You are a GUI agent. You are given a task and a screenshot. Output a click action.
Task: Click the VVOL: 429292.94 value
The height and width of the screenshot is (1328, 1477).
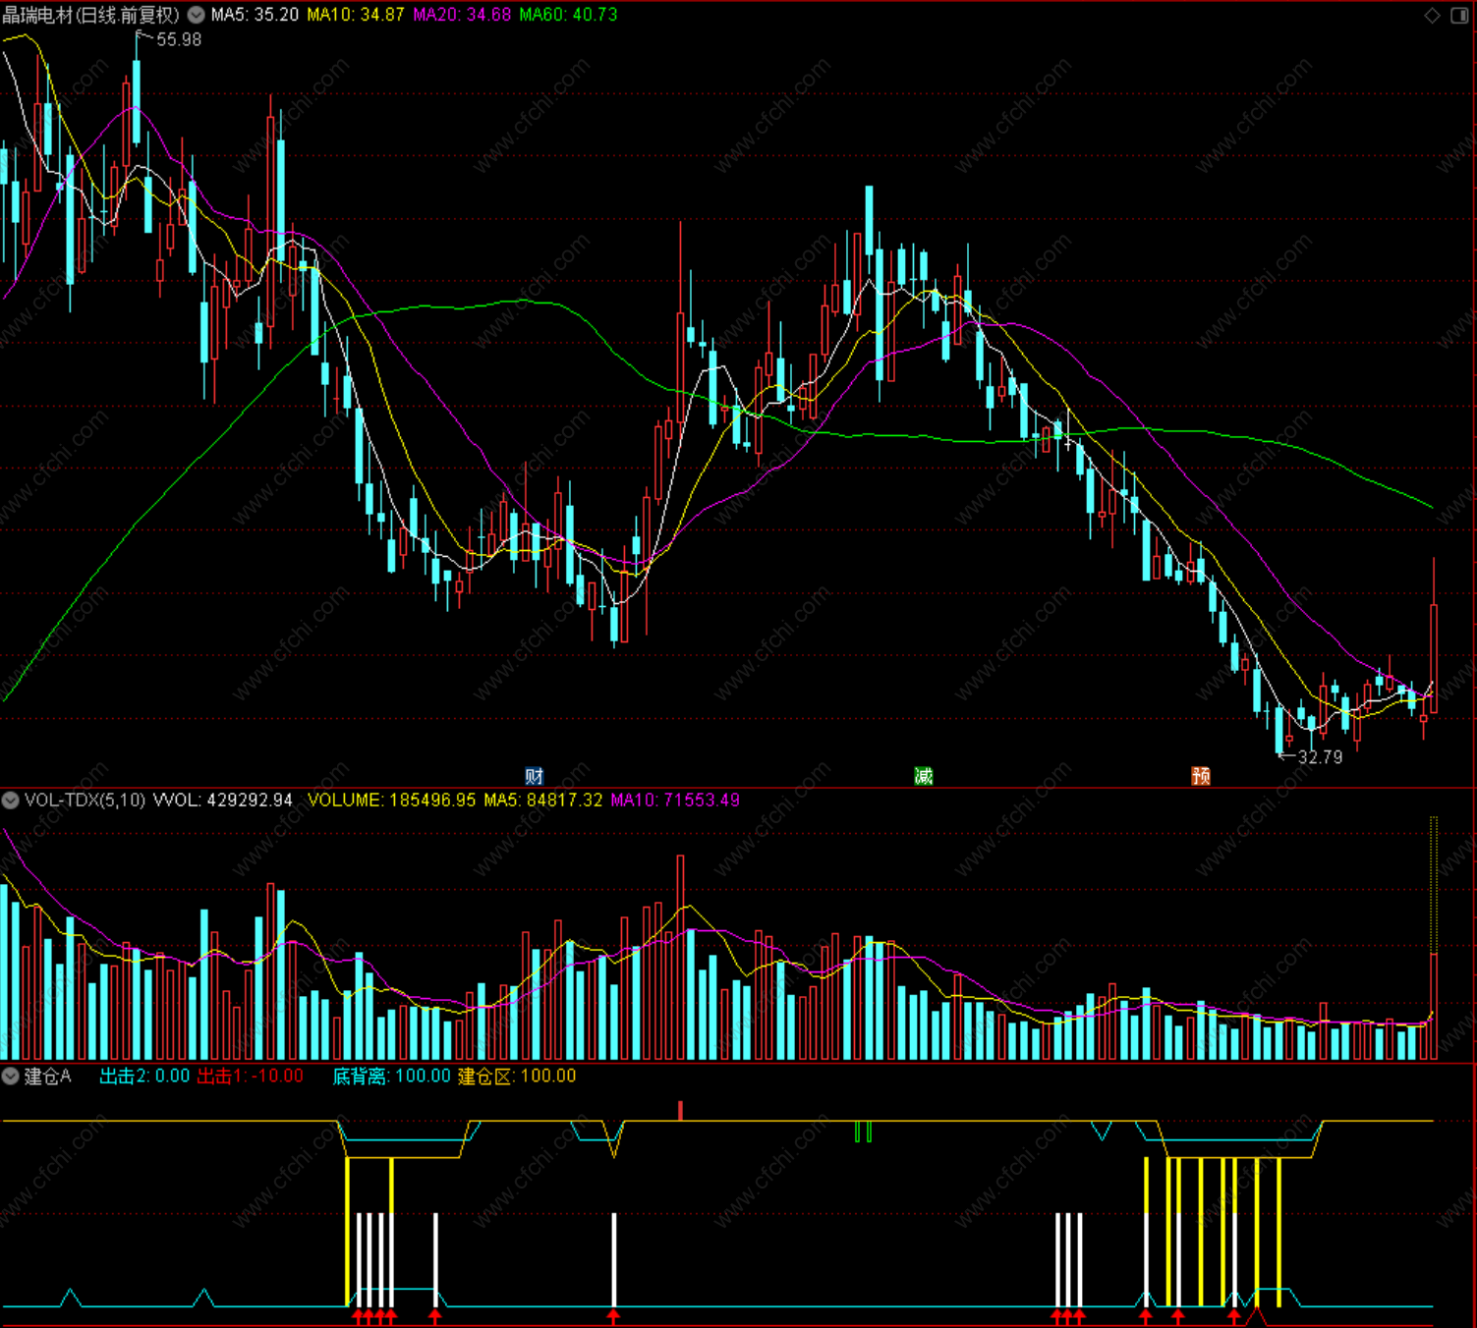click(223, 801)
